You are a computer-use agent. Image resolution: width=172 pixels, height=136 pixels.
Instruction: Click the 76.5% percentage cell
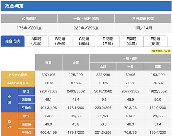point(158,83)
